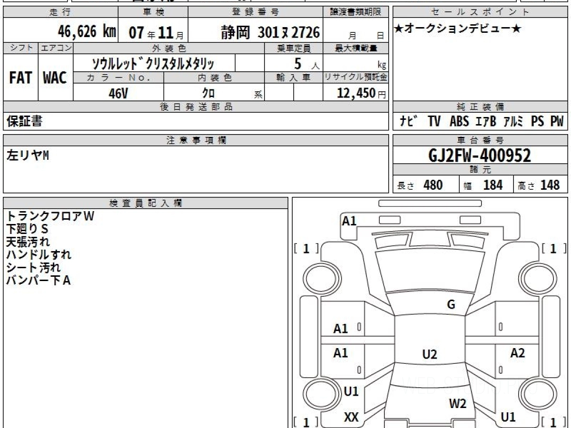Viewport: 571px width, 428px height.
Task: Select the トランクフロアW inspector note
Action: tap(50, 216)
